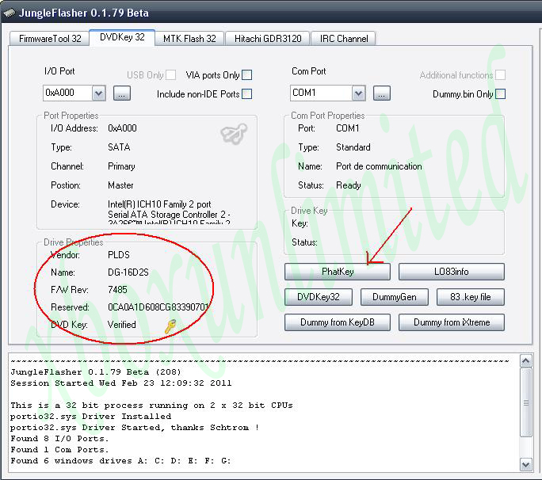Enable Include non-IDE Ports checkbox
542x480 pixels.
click(246, 94)
